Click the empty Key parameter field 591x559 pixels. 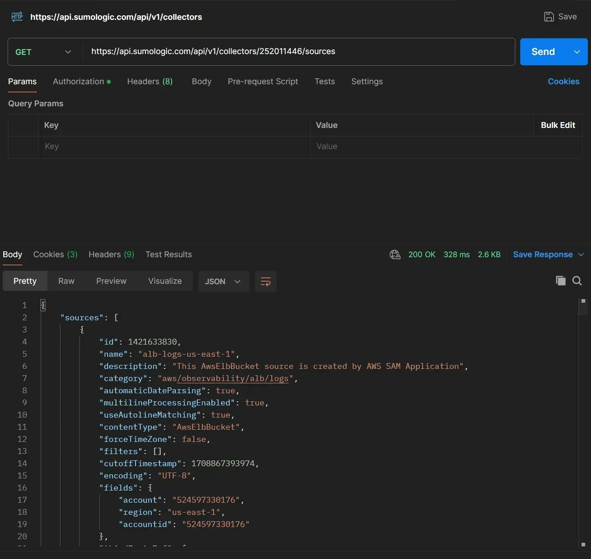(x=174, y=147)
